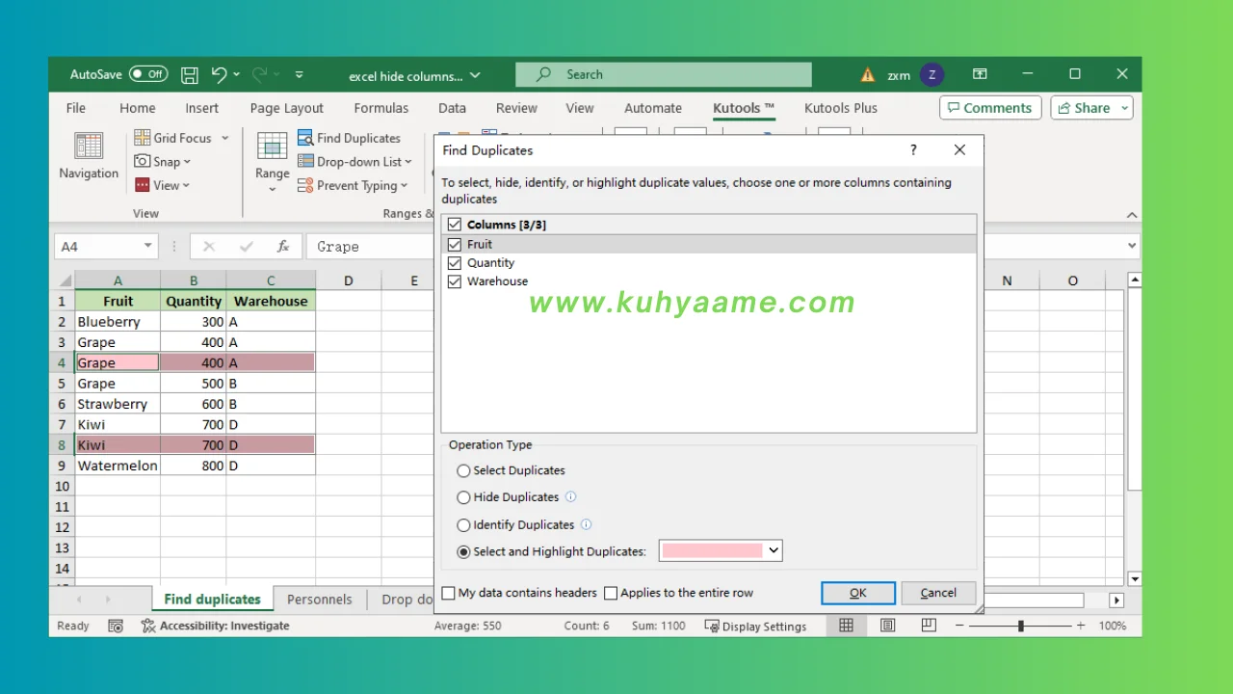Click the Help question mark in dialog
Image resolution: width=1233 pixels, height=694 pixels.
(913, 150)
